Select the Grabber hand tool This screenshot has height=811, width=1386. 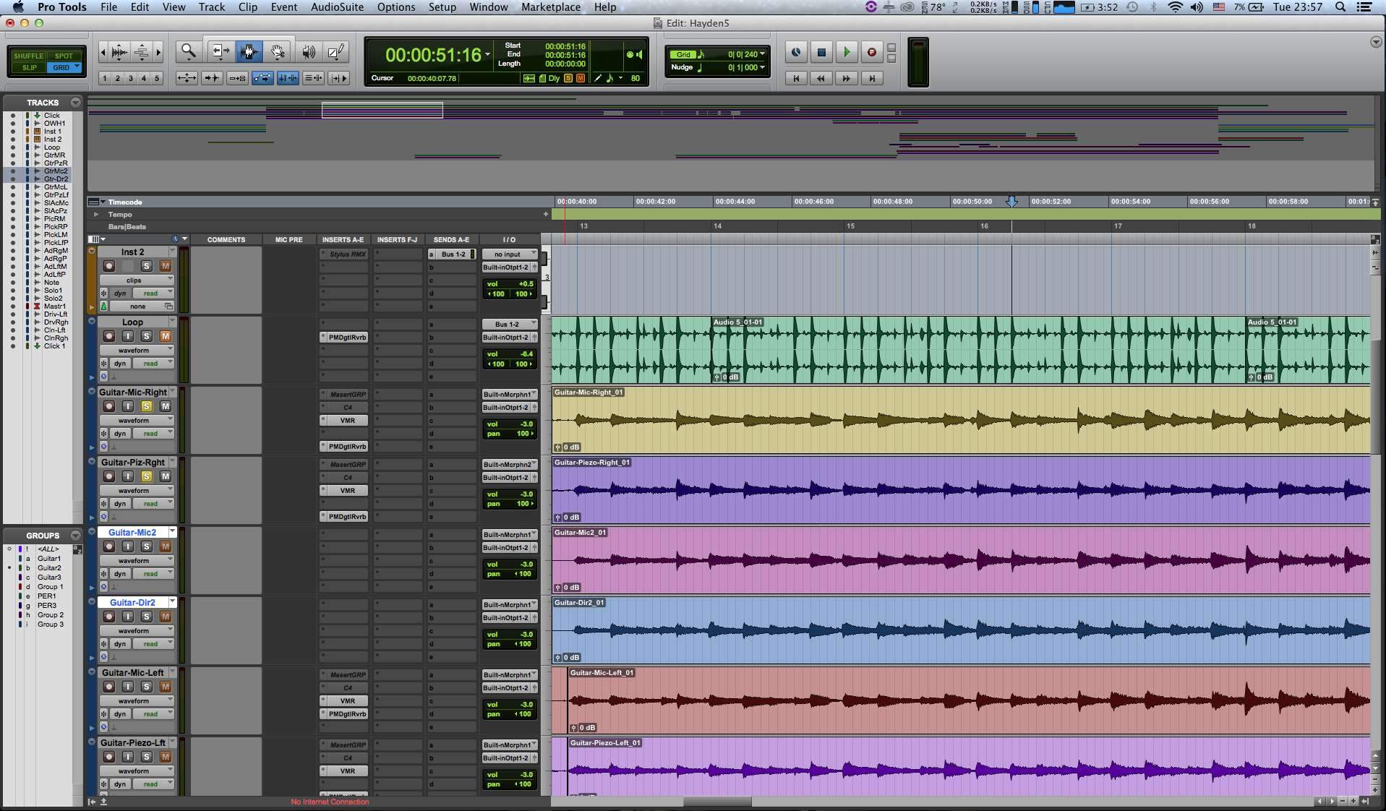click(278, 51)
